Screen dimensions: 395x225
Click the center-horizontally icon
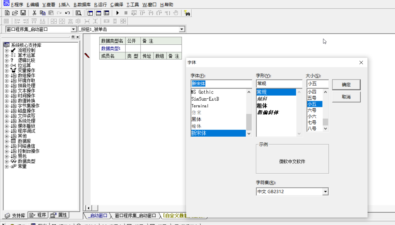pos(54,21)
